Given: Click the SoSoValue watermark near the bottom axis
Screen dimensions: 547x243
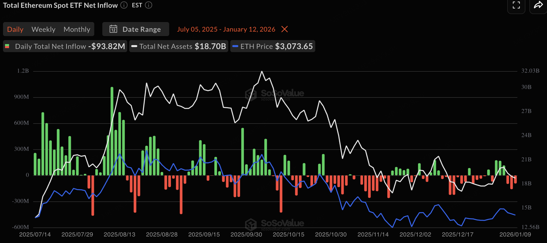Looking at the screenshot, I should tap(273, 223).
